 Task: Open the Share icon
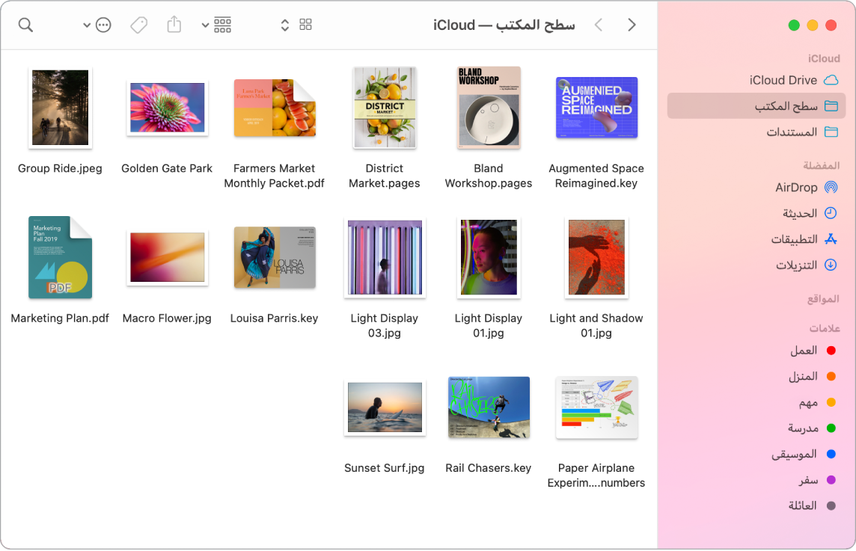pyautogui.click(x=174, y=25)
